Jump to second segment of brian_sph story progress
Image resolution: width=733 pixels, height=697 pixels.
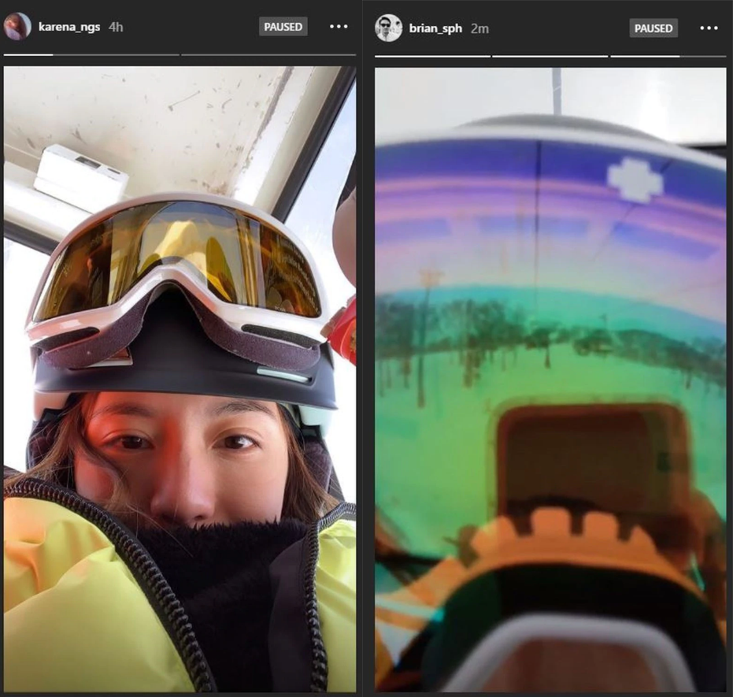click(x=550, y=56)
